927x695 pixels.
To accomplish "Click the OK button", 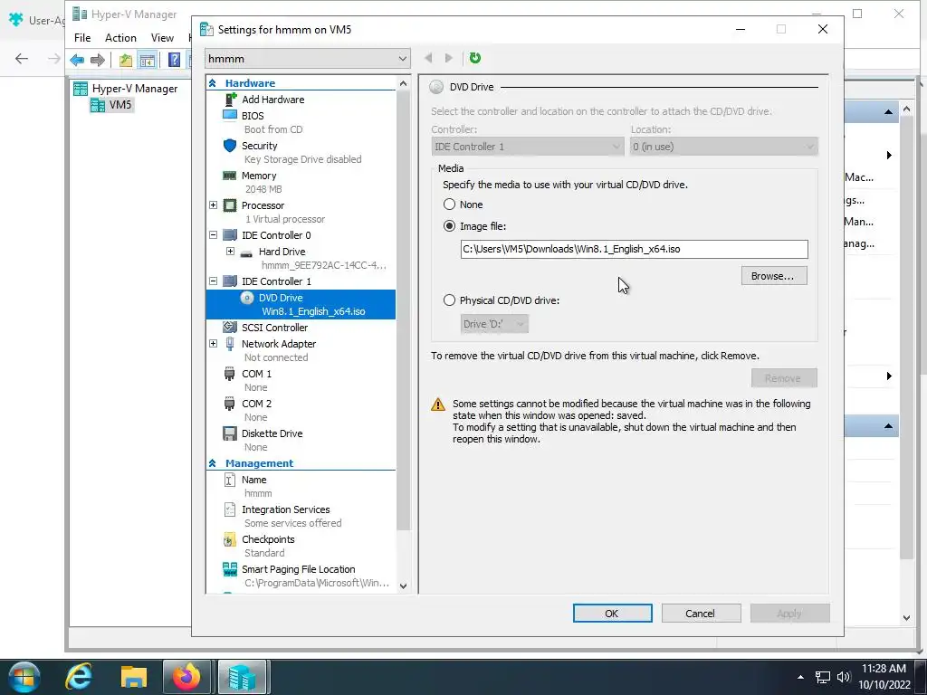I will click(613, 614).
